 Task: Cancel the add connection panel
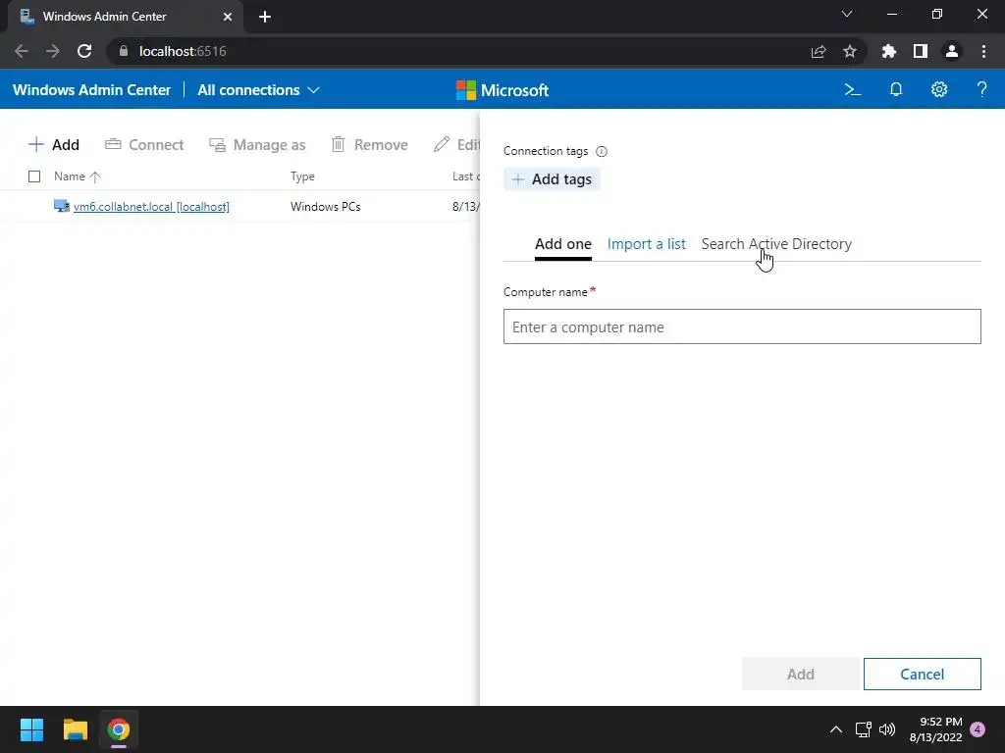coord(922,675)
